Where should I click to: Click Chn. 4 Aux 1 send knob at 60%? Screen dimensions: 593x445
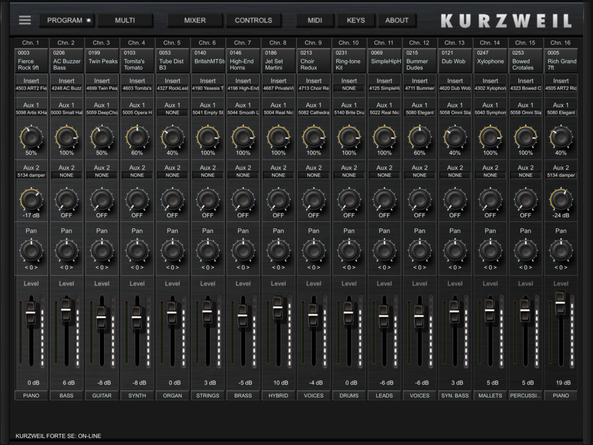[137, 137]
